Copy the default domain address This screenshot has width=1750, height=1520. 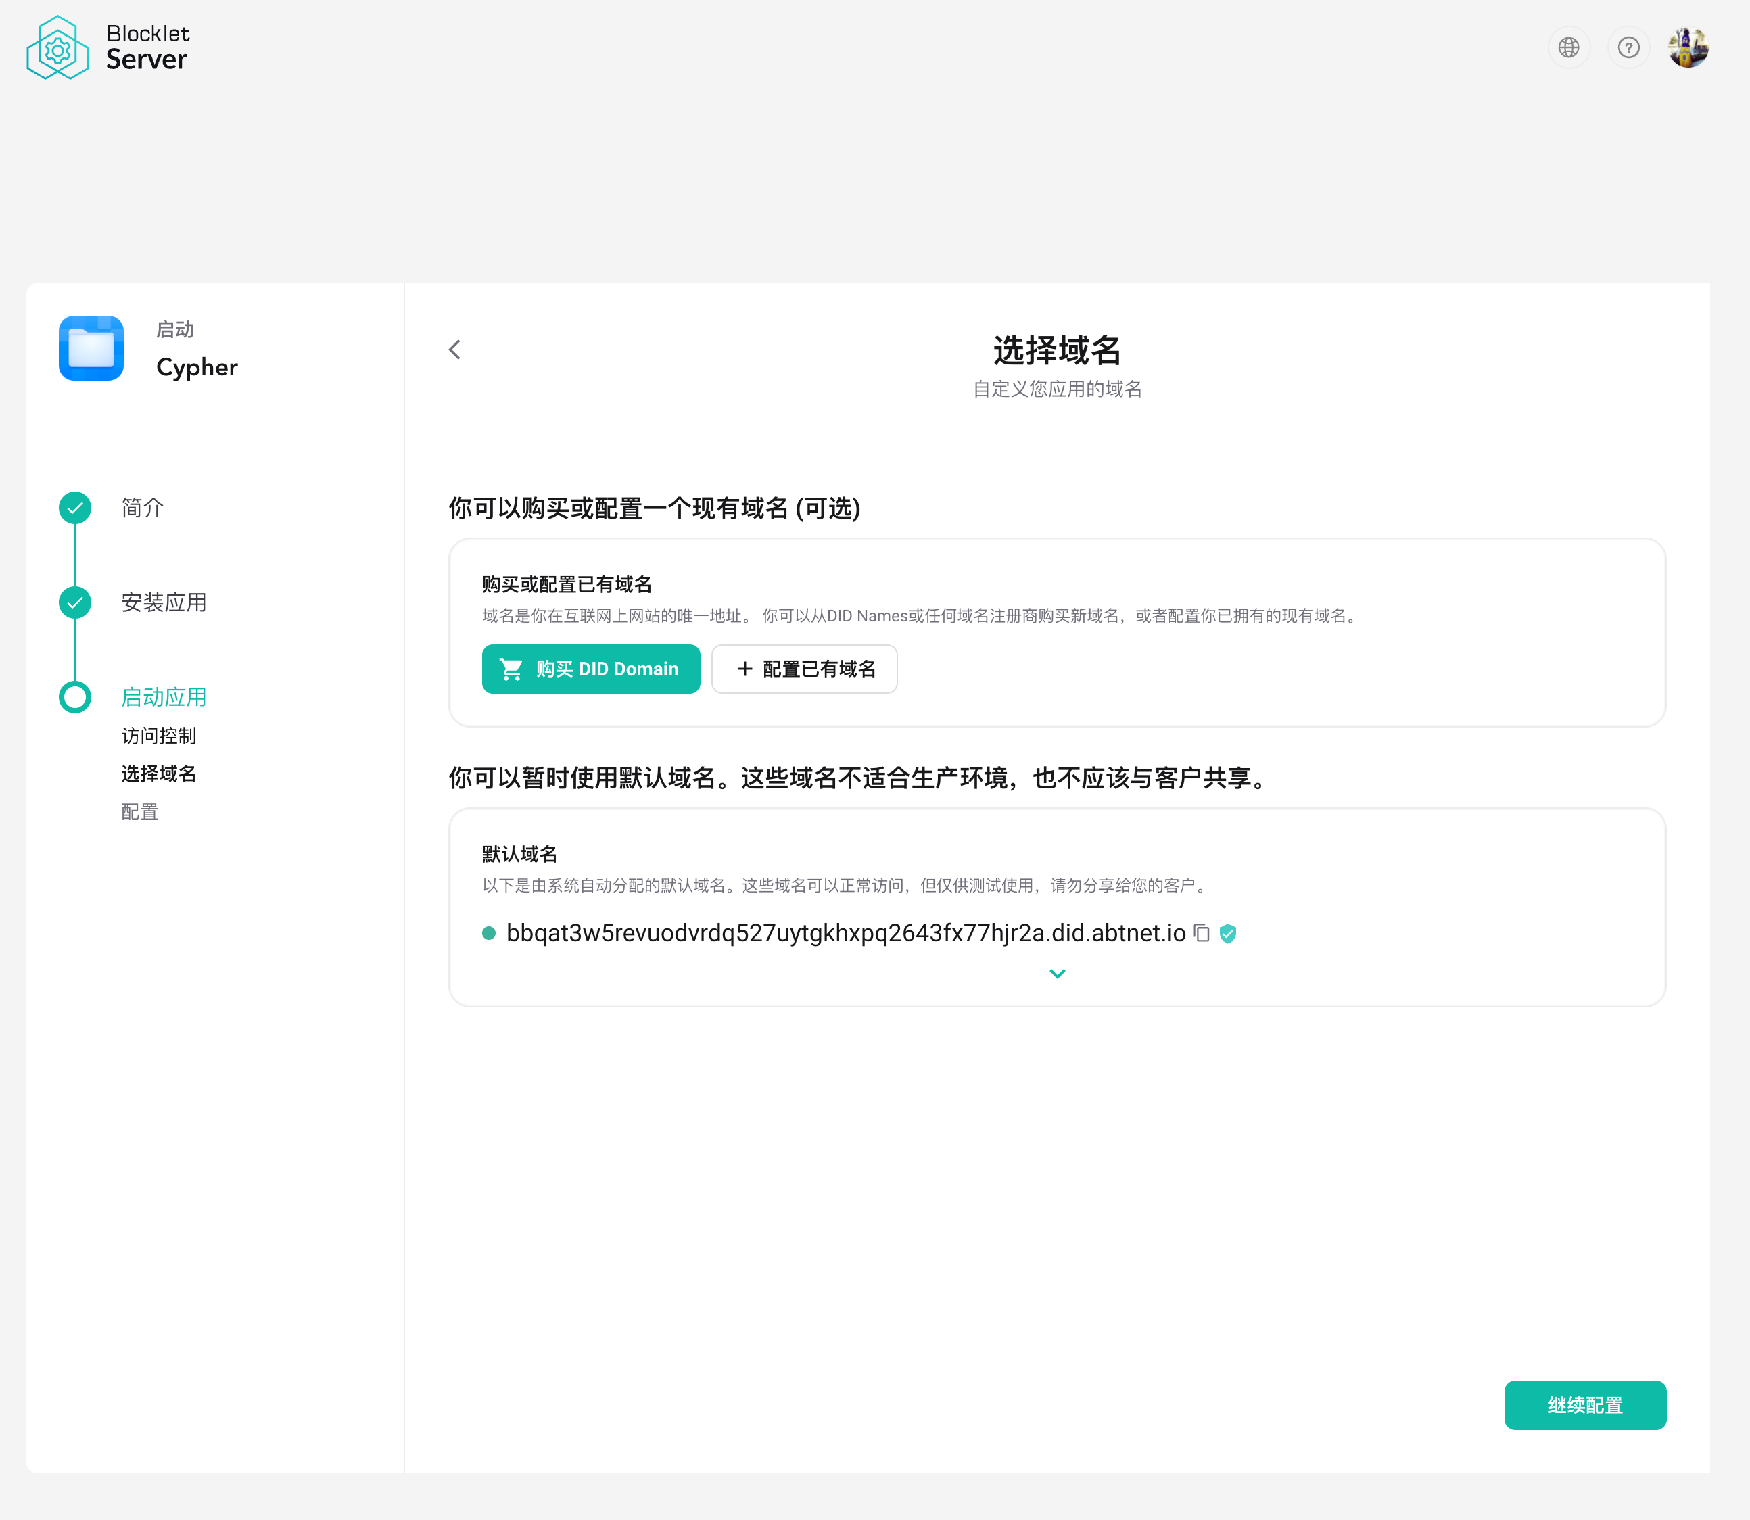click(x=1201, y=933)
